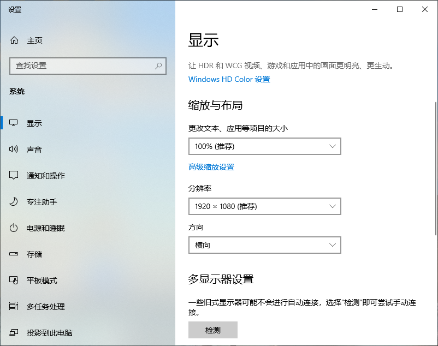The width and height of the screenshot is (438, 346).
Task: Open the 横向 orientation dropdown
Action: [x=264, y=245]
